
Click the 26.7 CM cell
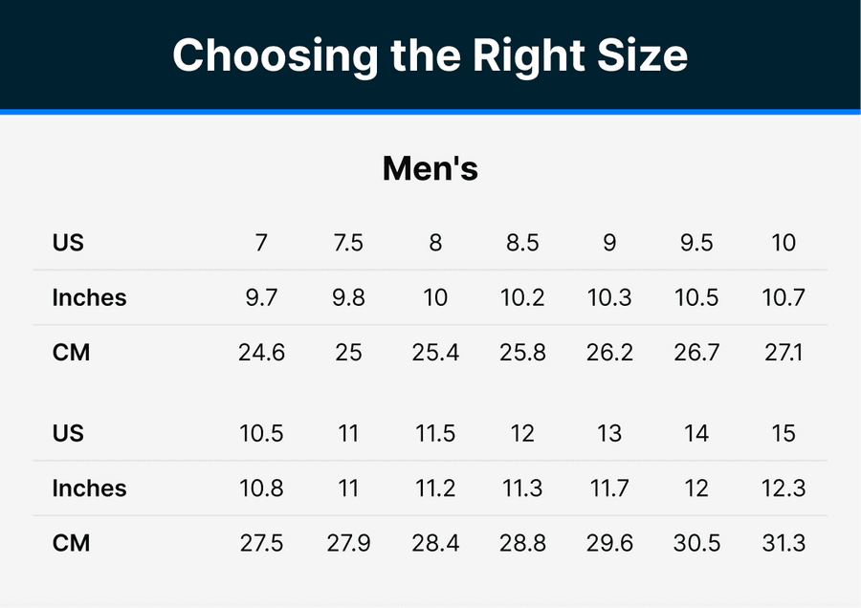coord(696,353)
